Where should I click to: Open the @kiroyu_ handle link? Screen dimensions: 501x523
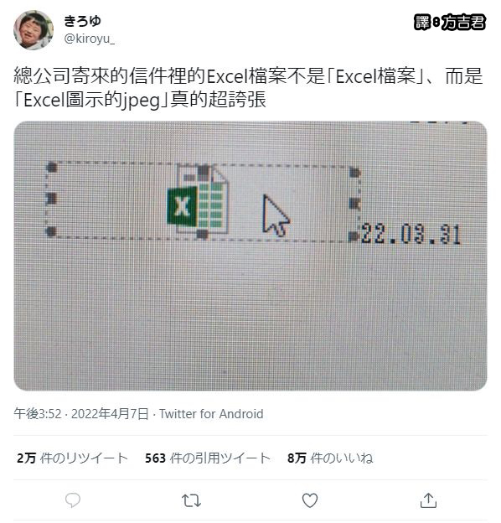click(x=89, y=39)
